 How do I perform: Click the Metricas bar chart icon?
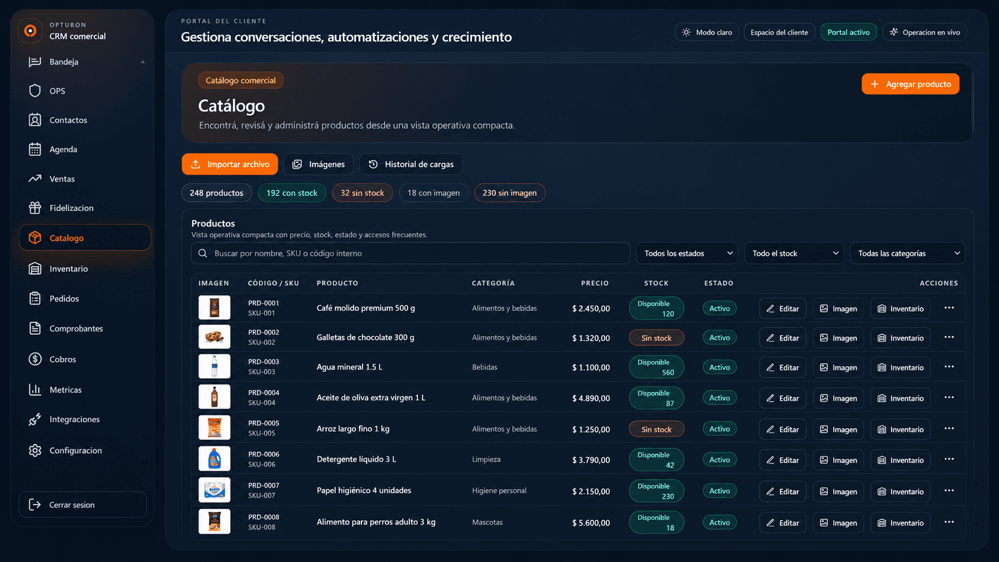(x=35, y=389)
